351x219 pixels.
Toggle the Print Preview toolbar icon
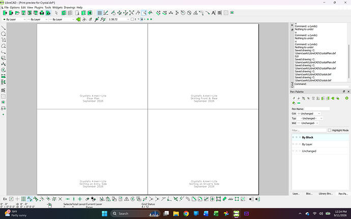(x=48, y=13)
